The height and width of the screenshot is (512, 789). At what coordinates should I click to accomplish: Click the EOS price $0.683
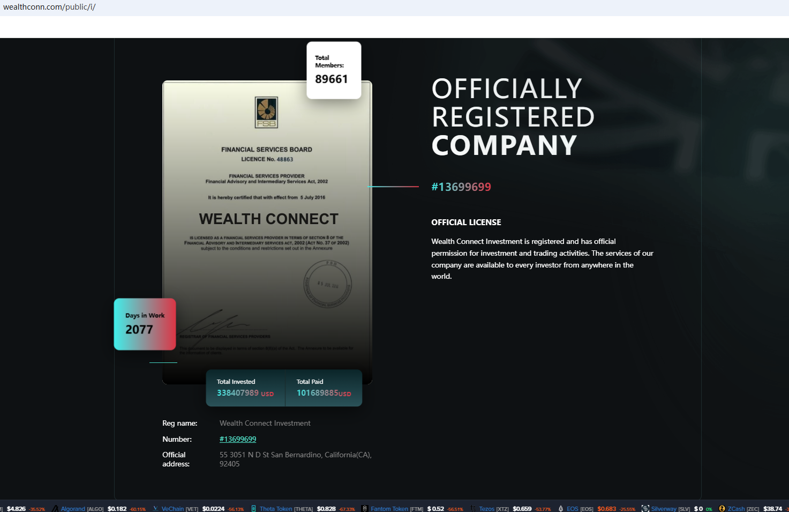point(607,509)
